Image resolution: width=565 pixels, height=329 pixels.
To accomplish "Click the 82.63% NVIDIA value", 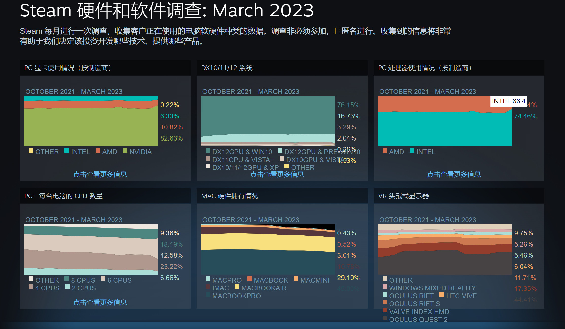I will (x=172, y=138).
